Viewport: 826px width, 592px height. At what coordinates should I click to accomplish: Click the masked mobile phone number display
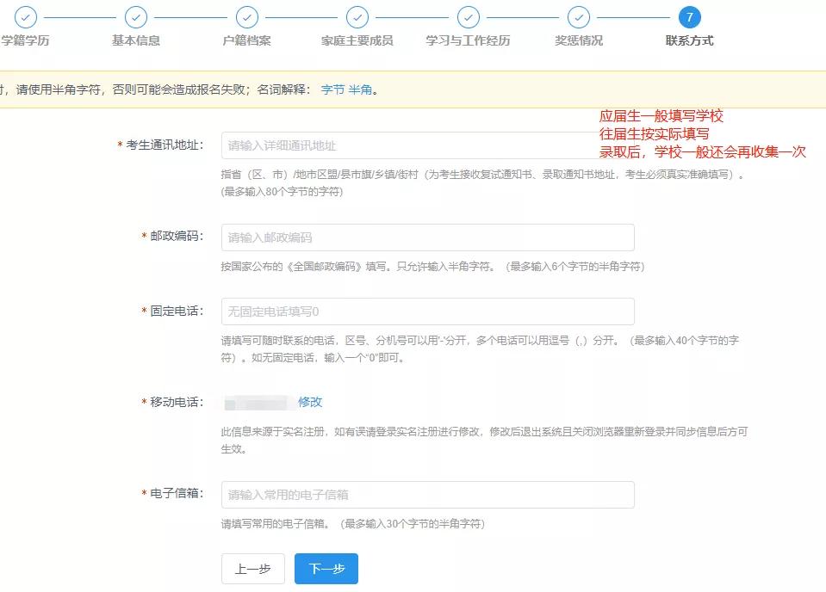pos(260,402)
